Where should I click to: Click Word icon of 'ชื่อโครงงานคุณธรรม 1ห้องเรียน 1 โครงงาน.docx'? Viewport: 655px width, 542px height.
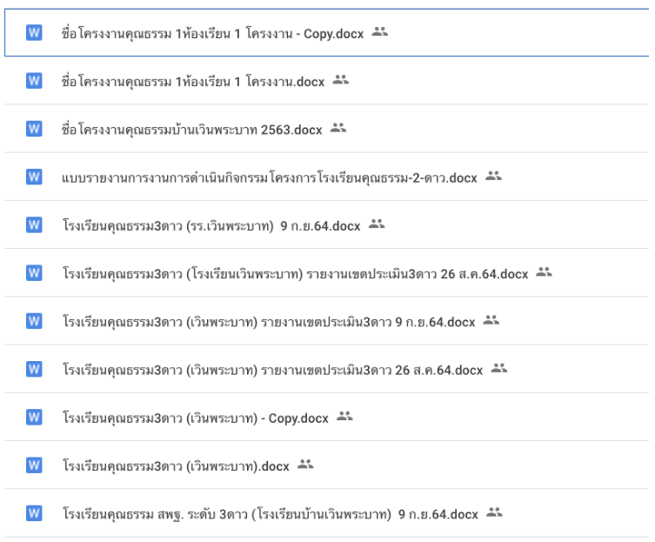coord(34,80)
